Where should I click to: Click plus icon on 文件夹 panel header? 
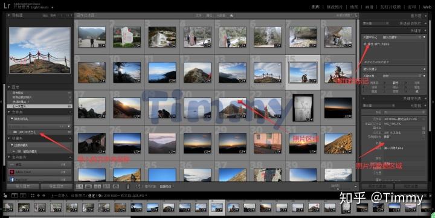point(70,112)
